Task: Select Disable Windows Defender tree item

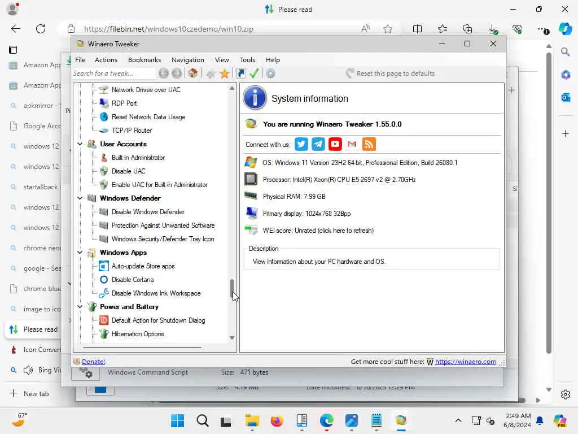Action: 148,212
